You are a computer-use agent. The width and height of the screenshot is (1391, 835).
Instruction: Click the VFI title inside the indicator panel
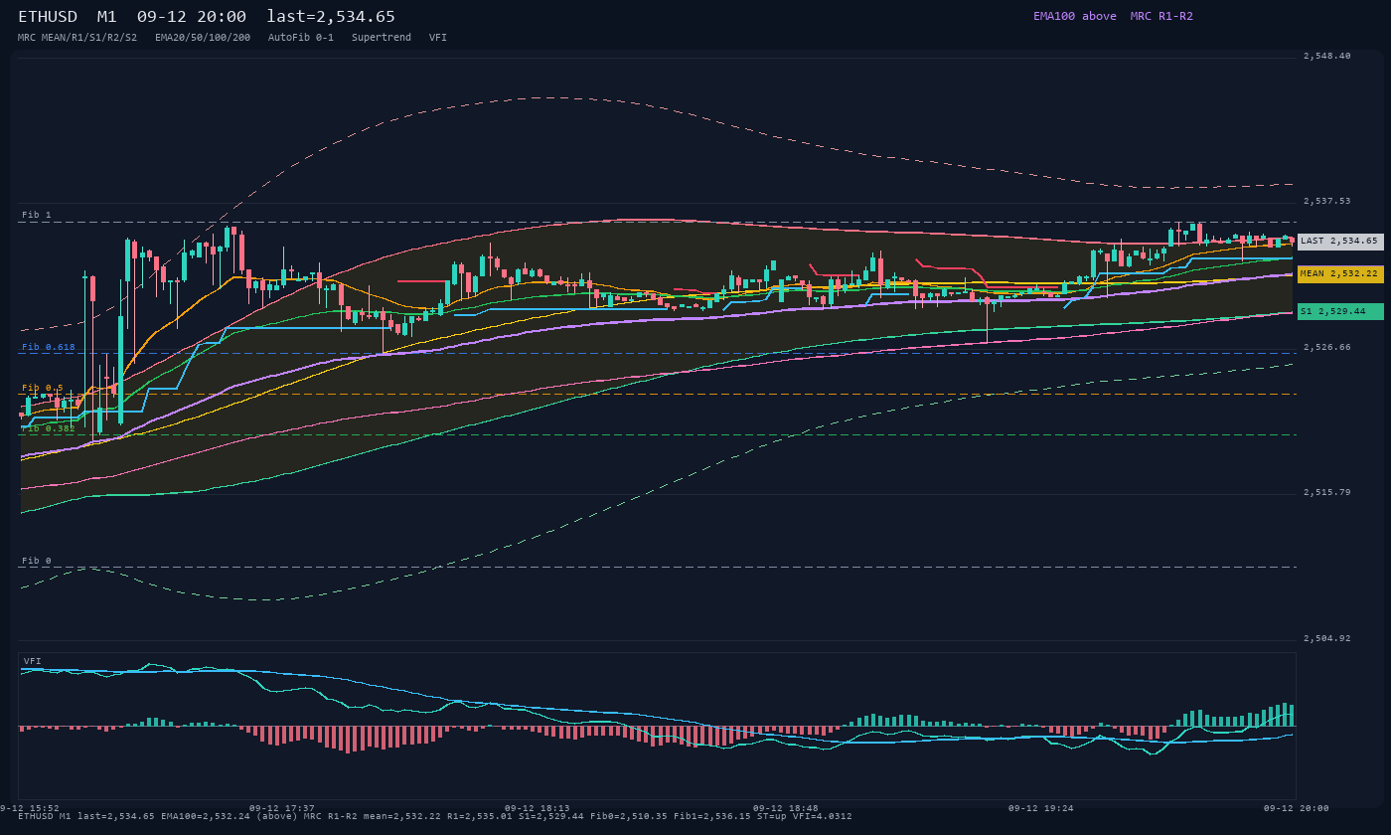[x=33, y=662]
